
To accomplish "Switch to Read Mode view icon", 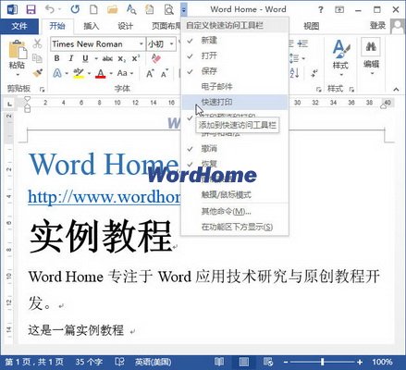I will click(219, 362).
